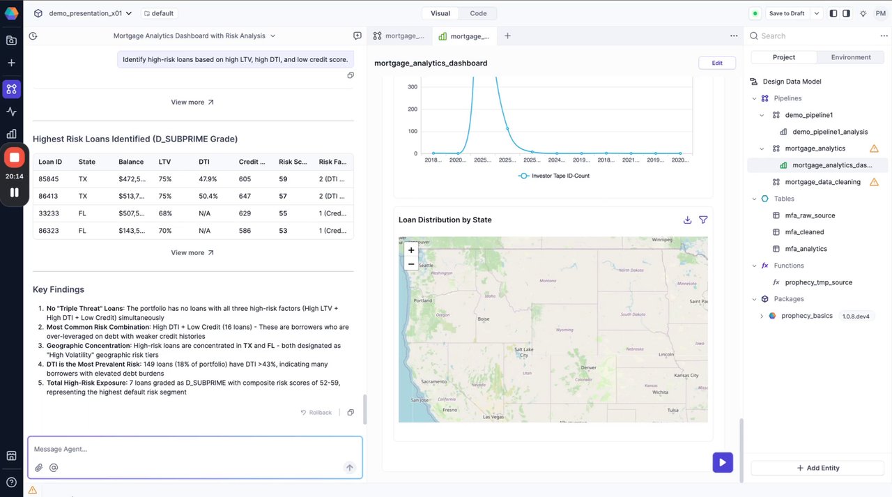Expand the prophecy_basics package

762,316
